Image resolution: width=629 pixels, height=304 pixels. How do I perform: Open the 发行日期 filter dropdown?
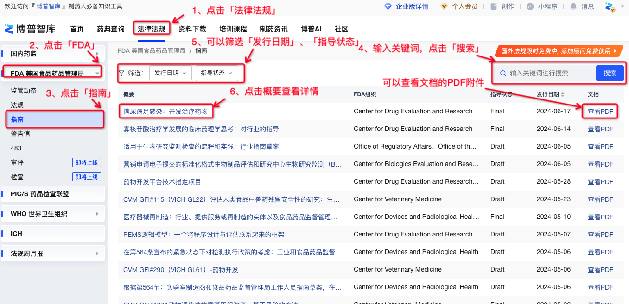click(x=171, y=73)
